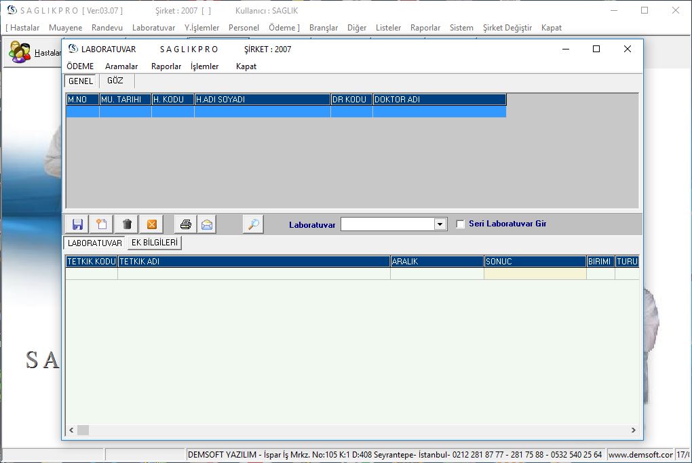Click horizontal scrollbar left arrow
Image resolution: width=692 pixels, height=463 pixels.
point(71,430)
